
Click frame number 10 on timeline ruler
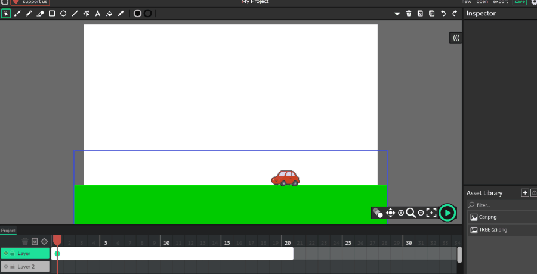point(166,243)
